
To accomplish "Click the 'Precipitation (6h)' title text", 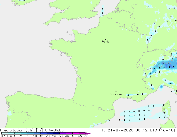I will coord(17,130).
